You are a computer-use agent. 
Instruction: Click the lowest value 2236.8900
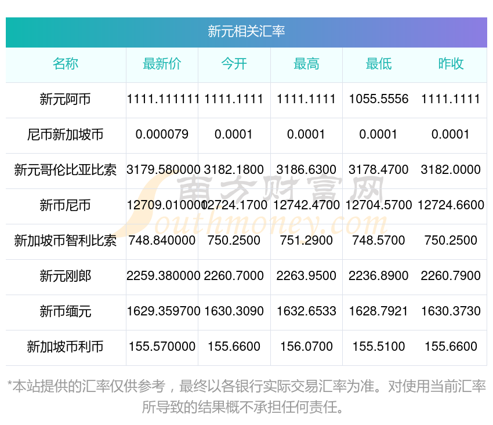pos(379,276)
